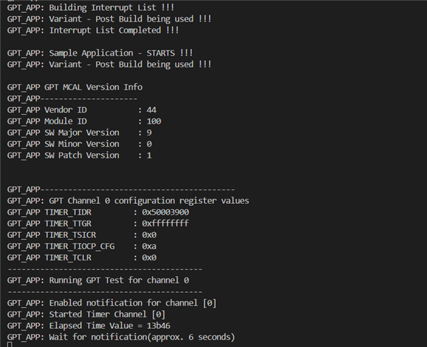This screenshot has height=347, width=427.
Task: Click the 'Wait for notification' line
Action: pos(121,337)
